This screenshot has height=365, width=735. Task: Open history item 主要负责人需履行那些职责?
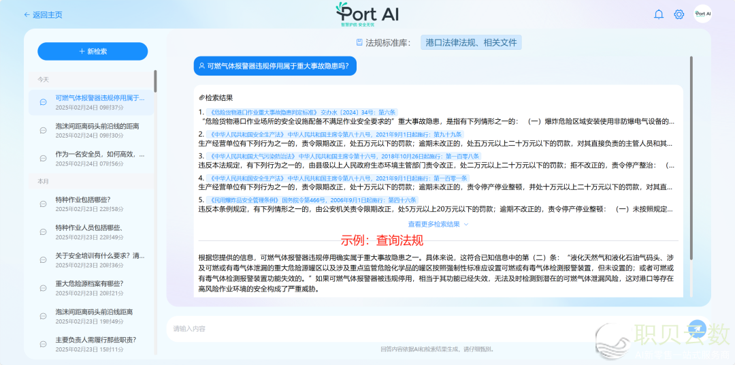tap(95, 340)
